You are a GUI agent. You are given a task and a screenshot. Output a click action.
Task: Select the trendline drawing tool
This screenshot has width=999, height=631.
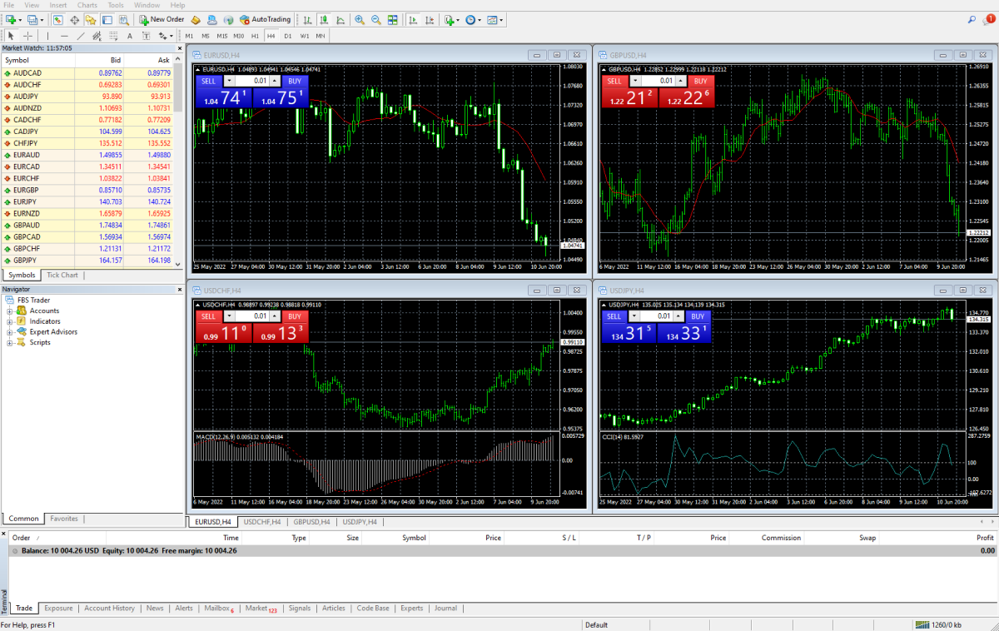[x=80, y=36]
